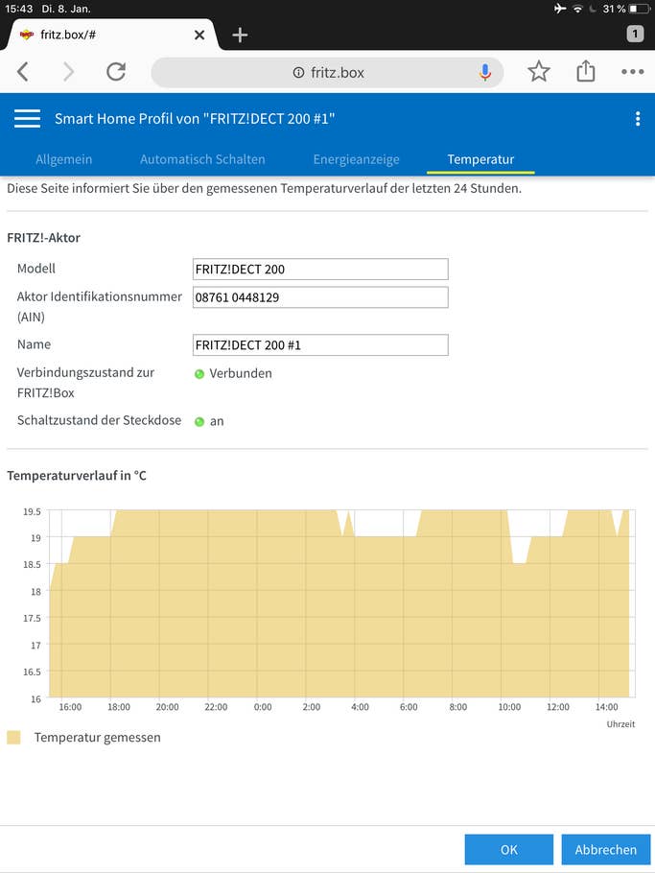This screenshot has width=655, height=873.
Task: Open the vertical dots options in blue header
Action: (638, 119)
